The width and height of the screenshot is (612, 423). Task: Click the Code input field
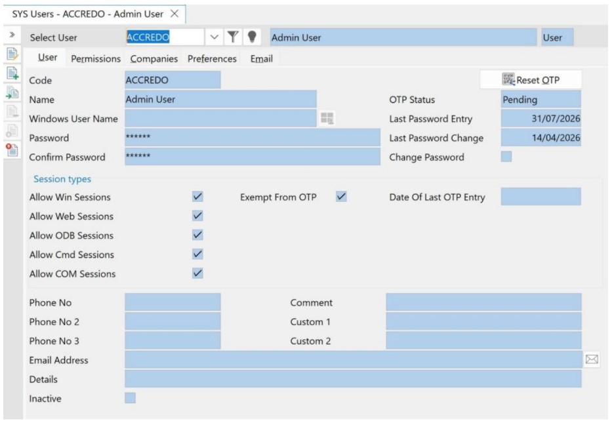tap(173, 79)
